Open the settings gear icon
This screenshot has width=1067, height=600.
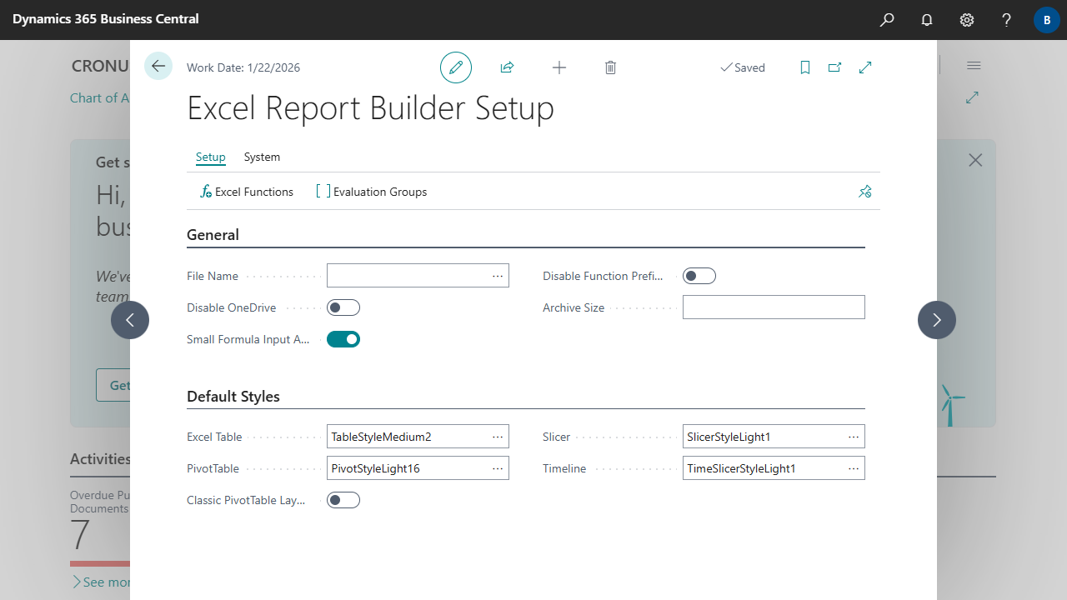point(967,20)
